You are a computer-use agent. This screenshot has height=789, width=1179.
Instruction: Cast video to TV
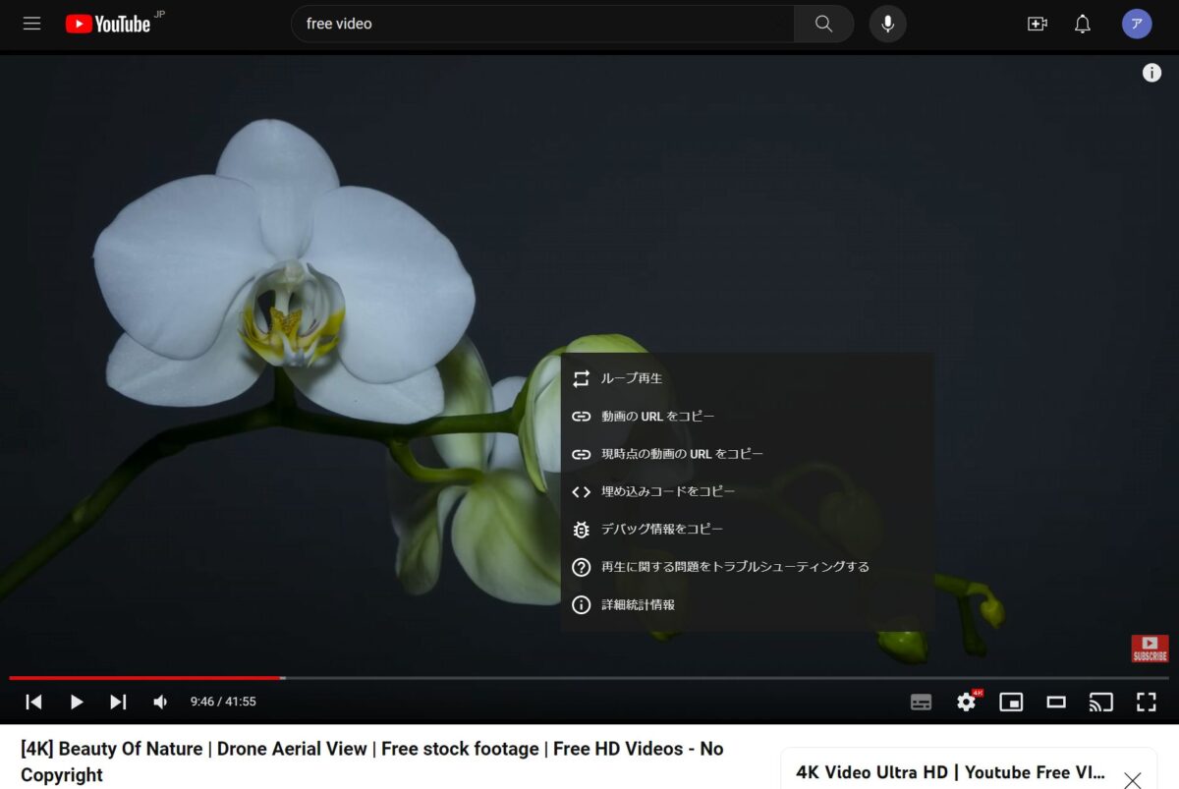click(1101, 702)
